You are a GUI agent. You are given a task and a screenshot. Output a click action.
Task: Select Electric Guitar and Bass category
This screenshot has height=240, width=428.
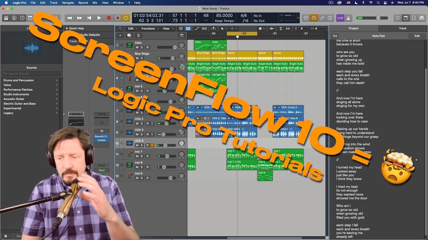point(19,104)
